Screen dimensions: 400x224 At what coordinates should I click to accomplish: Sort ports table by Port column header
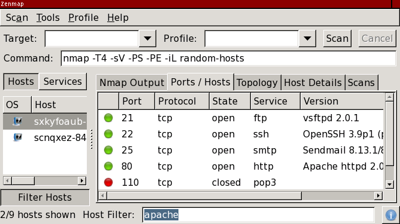coord(137,101)
